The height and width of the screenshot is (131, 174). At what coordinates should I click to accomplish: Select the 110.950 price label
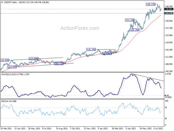5,60
